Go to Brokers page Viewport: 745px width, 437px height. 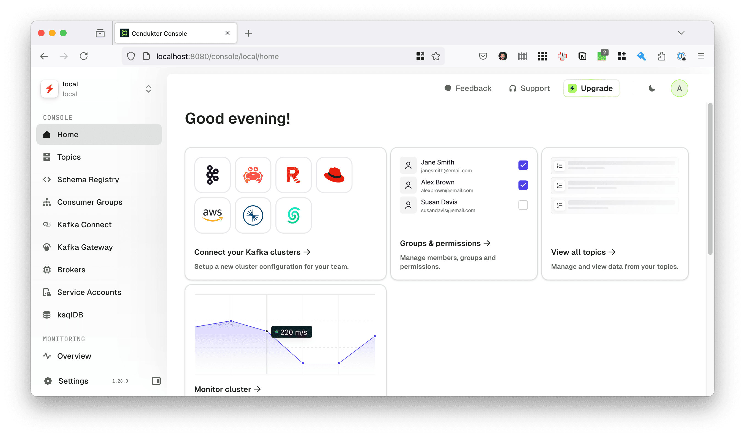(x=99, y=270)
